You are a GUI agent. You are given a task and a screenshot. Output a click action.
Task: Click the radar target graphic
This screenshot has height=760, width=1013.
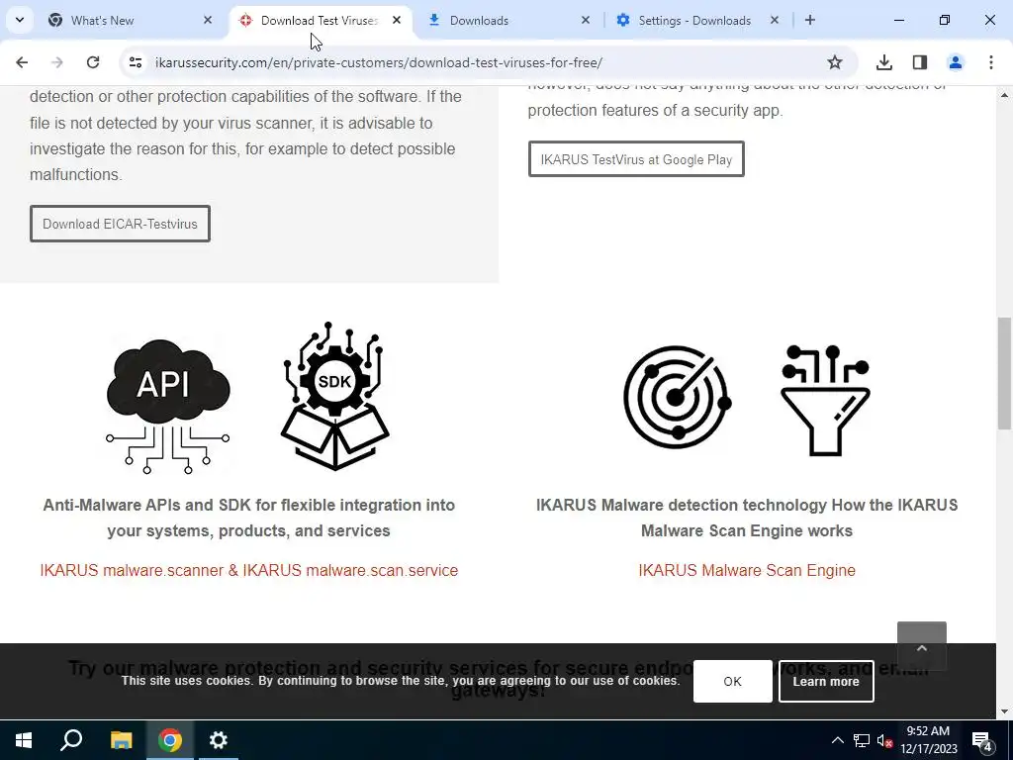(677, 397)
